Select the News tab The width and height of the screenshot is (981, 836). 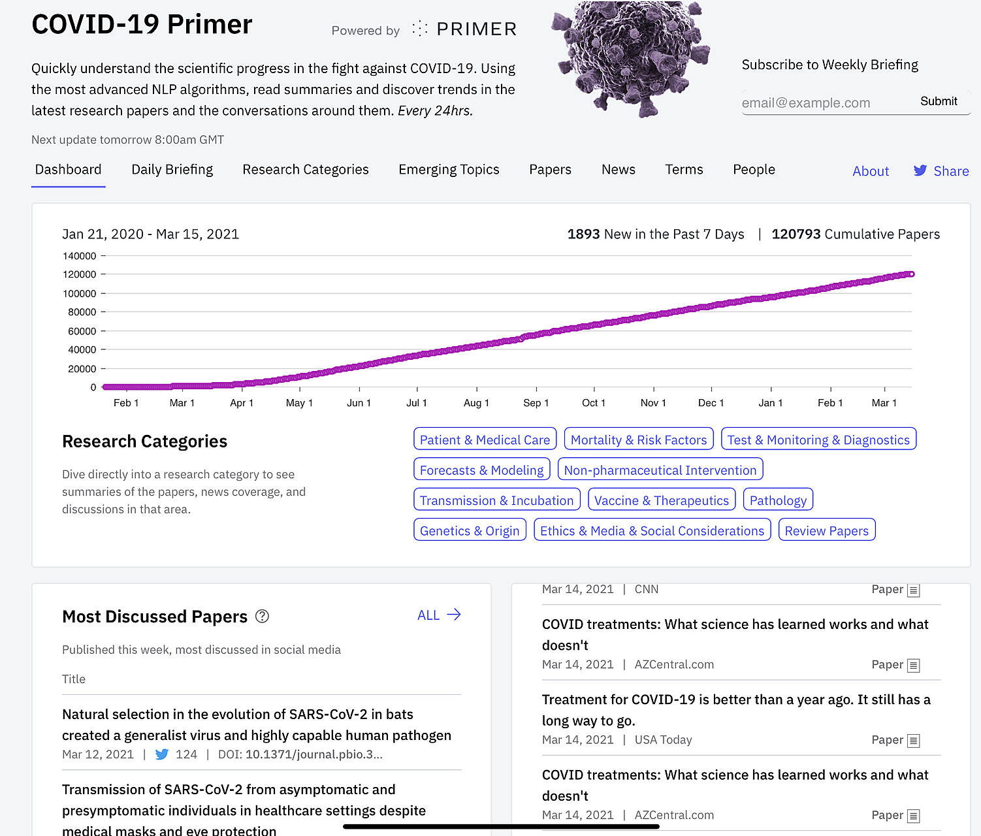[x=619, y=170]
